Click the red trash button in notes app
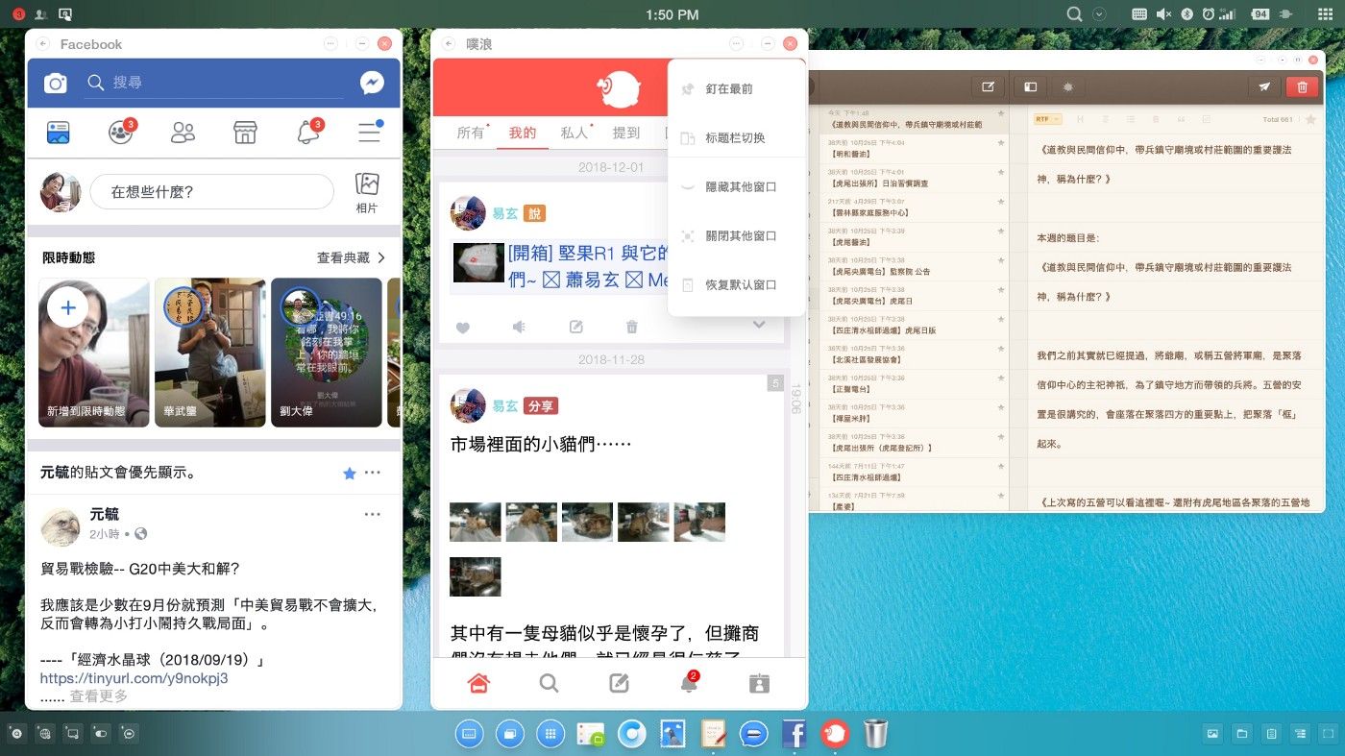The height and width of the screenshot is (756, 1345). [x=1302, y=86]
